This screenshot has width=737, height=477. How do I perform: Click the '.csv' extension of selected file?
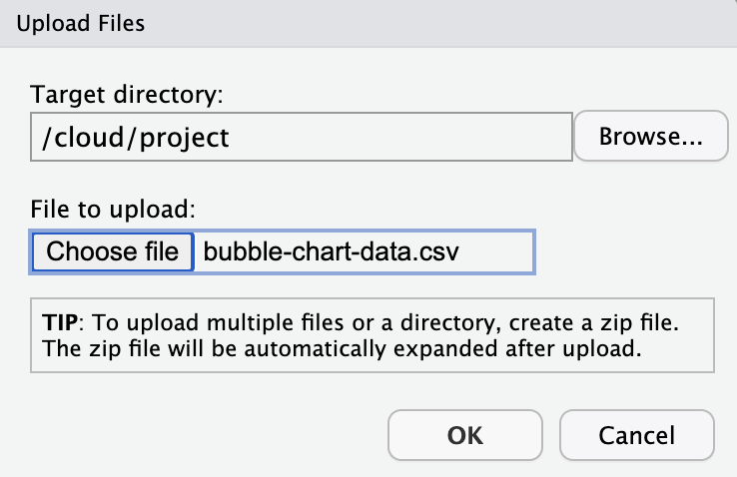(x=446, y=251)
